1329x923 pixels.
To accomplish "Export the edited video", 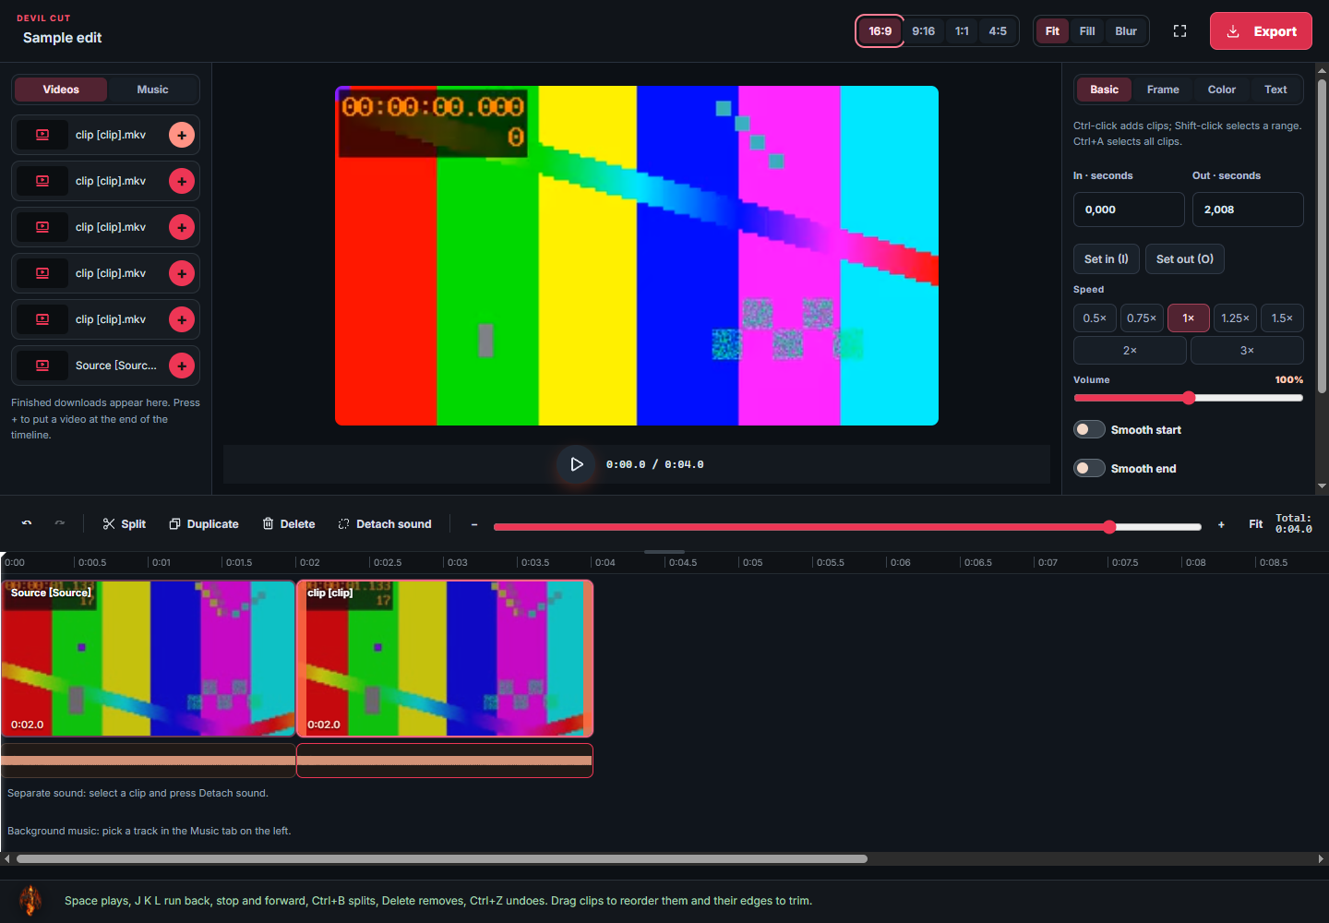I will tap(1261, 31).
